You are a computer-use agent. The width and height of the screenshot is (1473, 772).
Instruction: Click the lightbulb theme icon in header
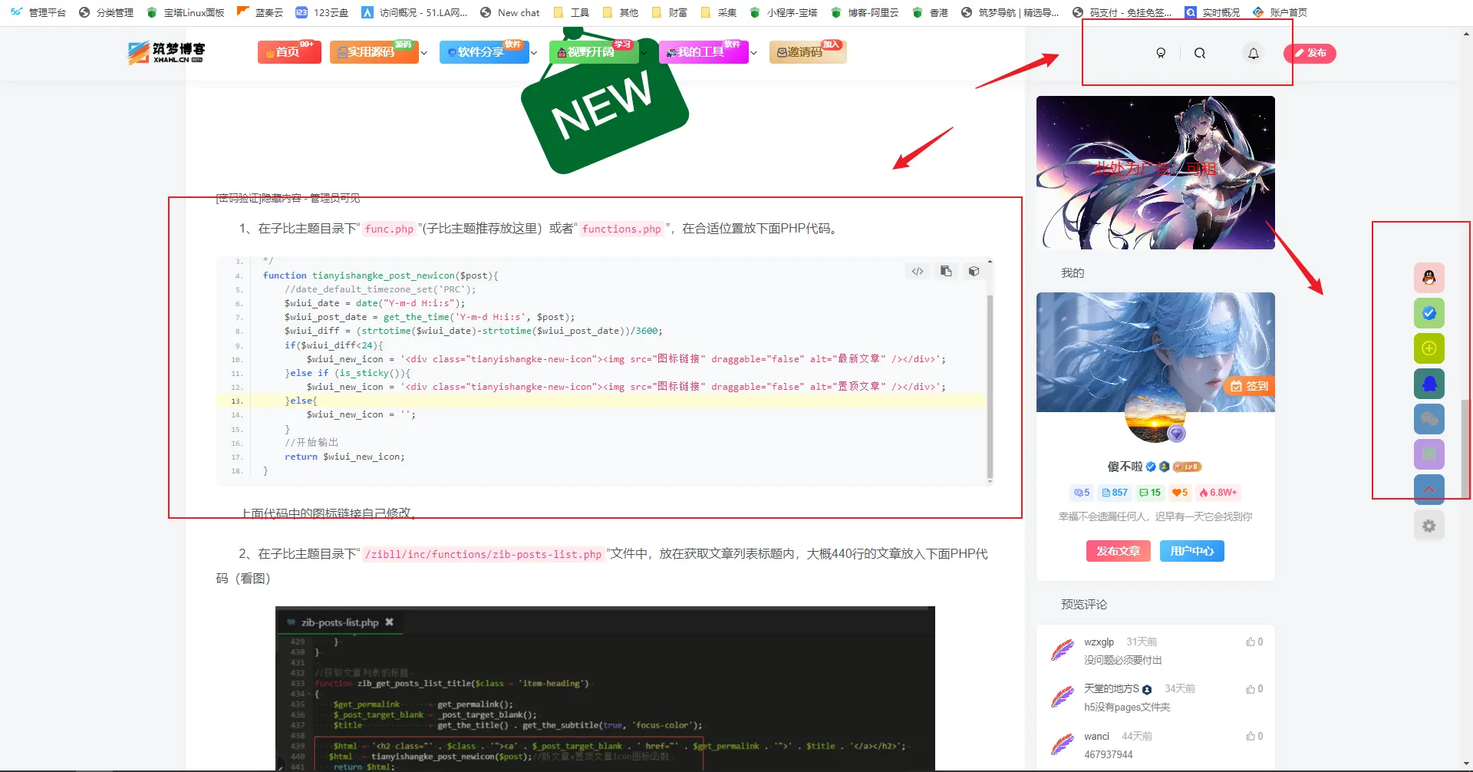coord(1161,53)
